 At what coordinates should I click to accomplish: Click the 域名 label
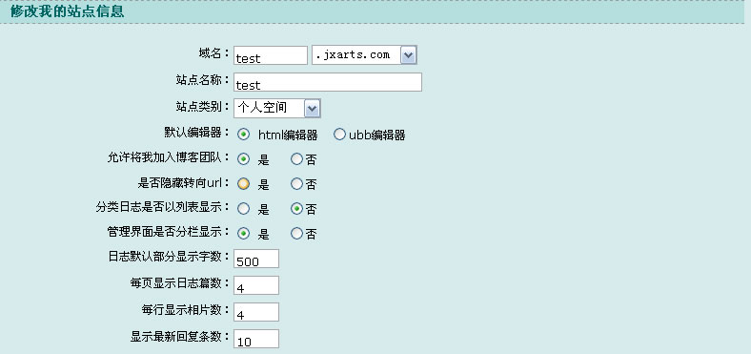tap(214, 53)
